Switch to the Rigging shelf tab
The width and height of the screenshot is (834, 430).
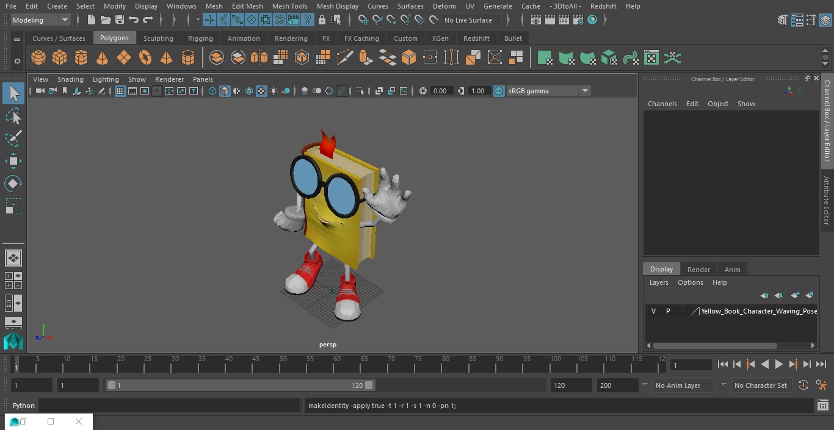pyautogui.click(x=200, y=38)
